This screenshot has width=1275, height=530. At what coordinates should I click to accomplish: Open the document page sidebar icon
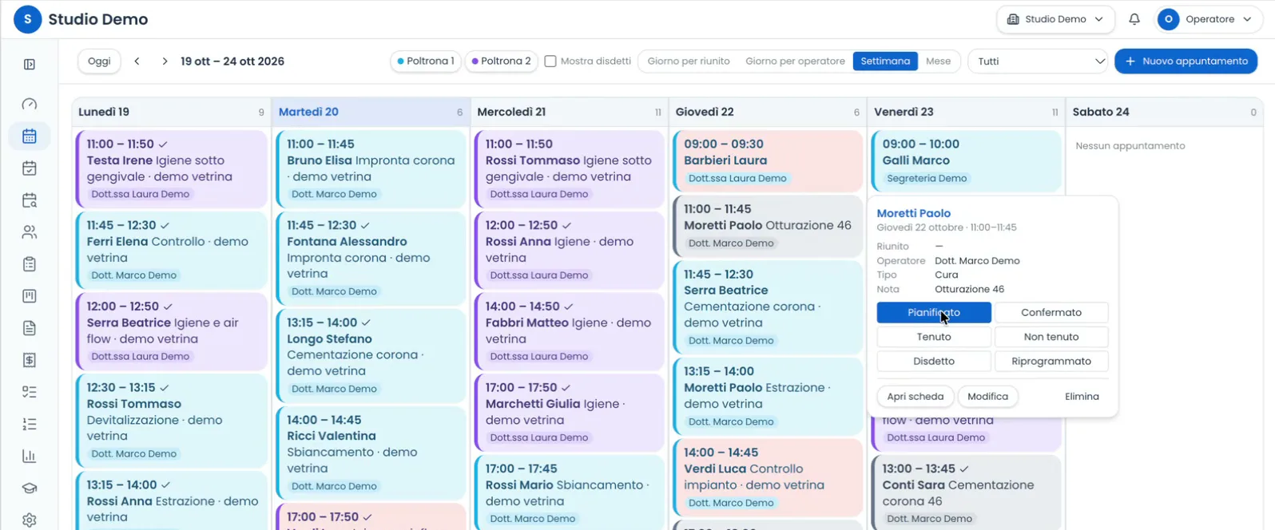[x=30, y=328]
